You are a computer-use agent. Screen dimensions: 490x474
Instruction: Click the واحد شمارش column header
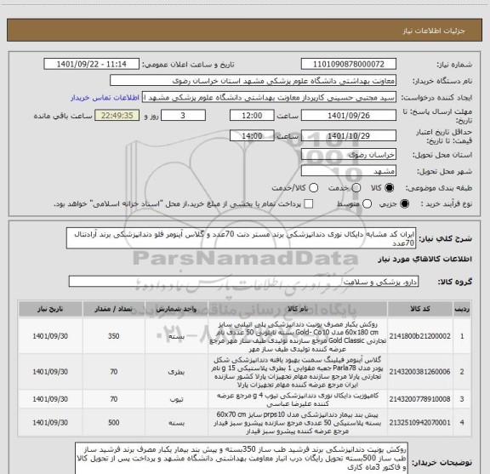click(177, 309)
